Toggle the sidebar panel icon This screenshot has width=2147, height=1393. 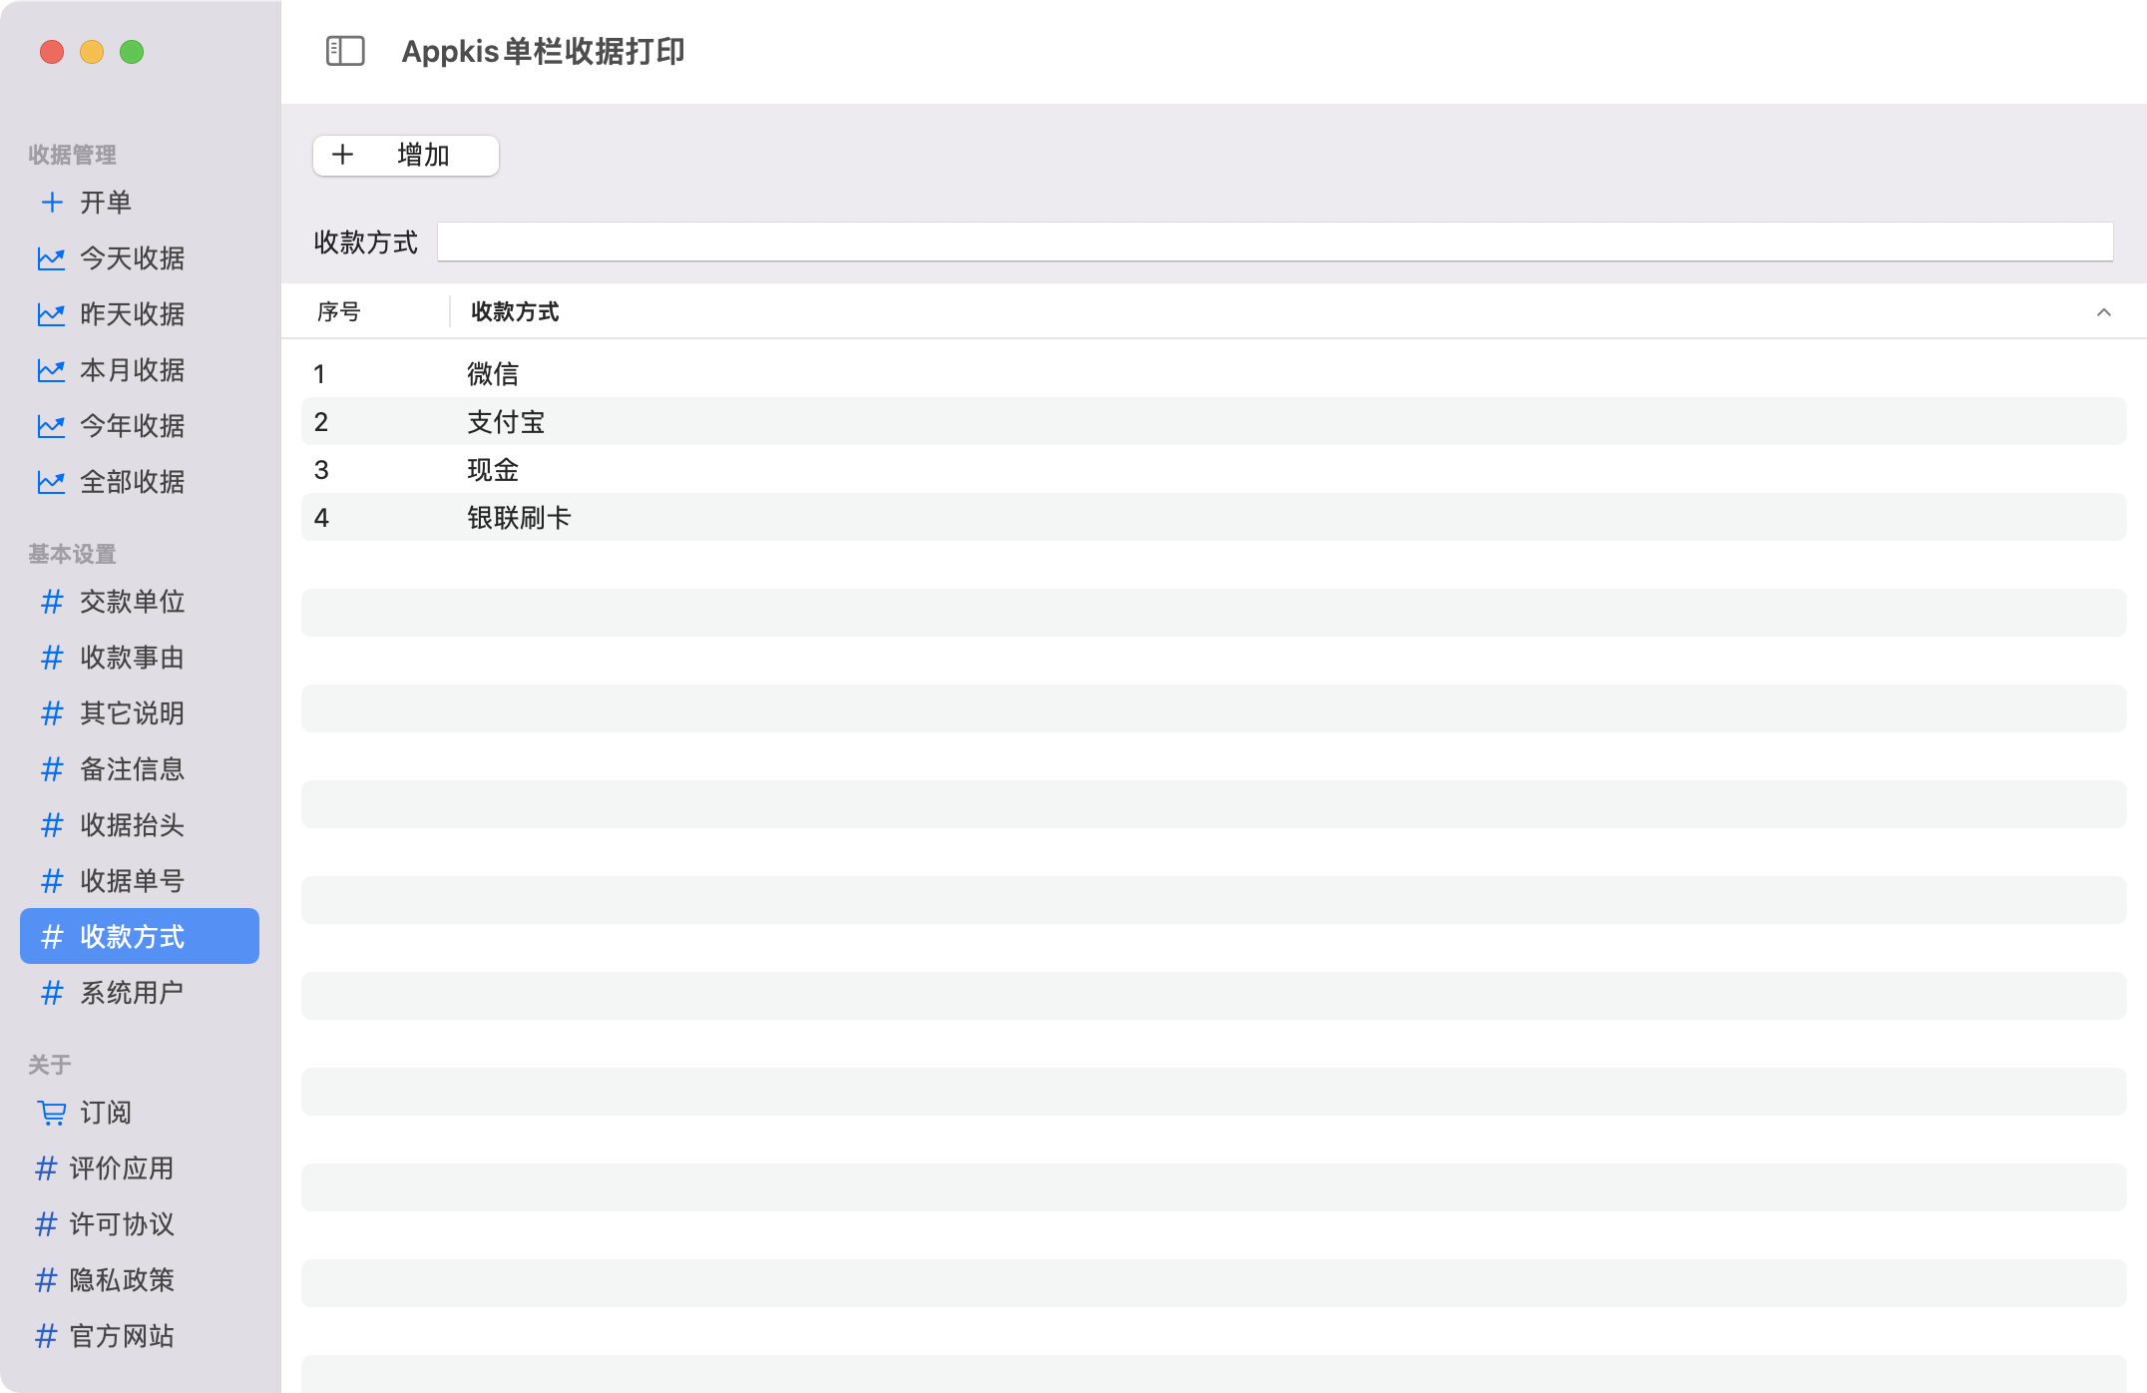[345, 51]
